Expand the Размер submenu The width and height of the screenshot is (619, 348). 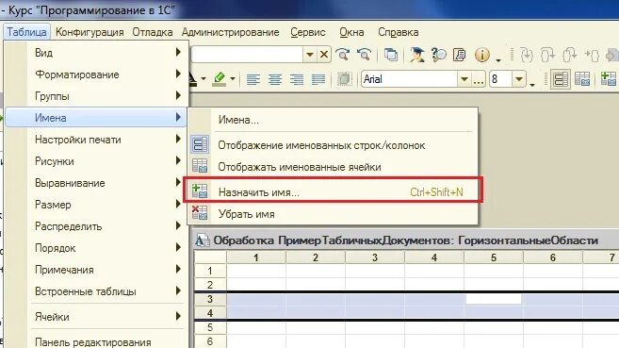[x=95, y=205]
